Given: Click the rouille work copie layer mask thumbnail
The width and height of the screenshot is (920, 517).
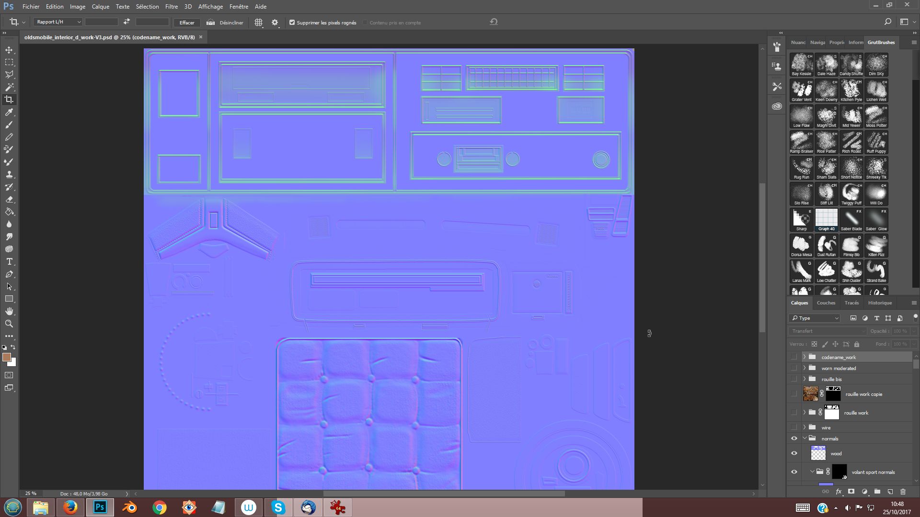Looking at the screenshot, I should coord(833,394).
